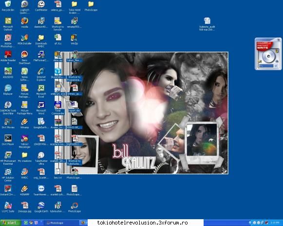Select the HP Photosmart Essential icon
This screenshot has height=226, width=283.
click(8, 158)
